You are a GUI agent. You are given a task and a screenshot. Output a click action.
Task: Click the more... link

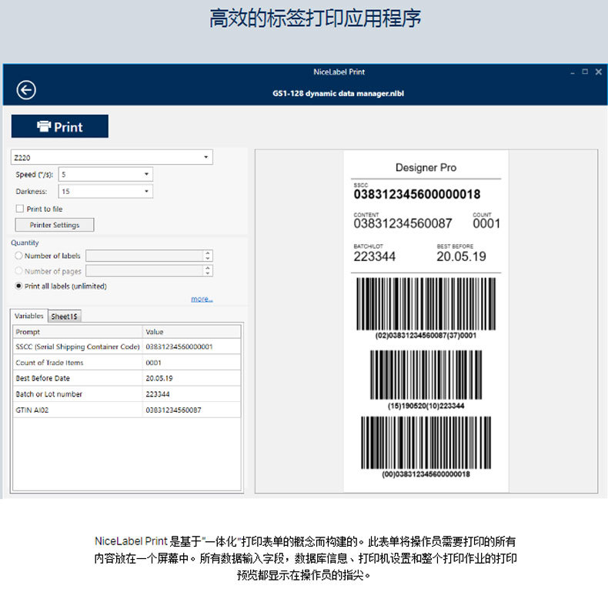(202, 300)
